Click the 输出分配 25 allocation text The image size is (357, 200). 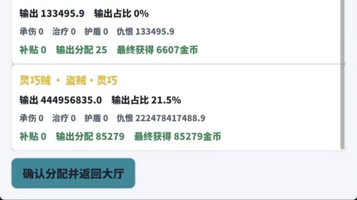pos(82,50)
